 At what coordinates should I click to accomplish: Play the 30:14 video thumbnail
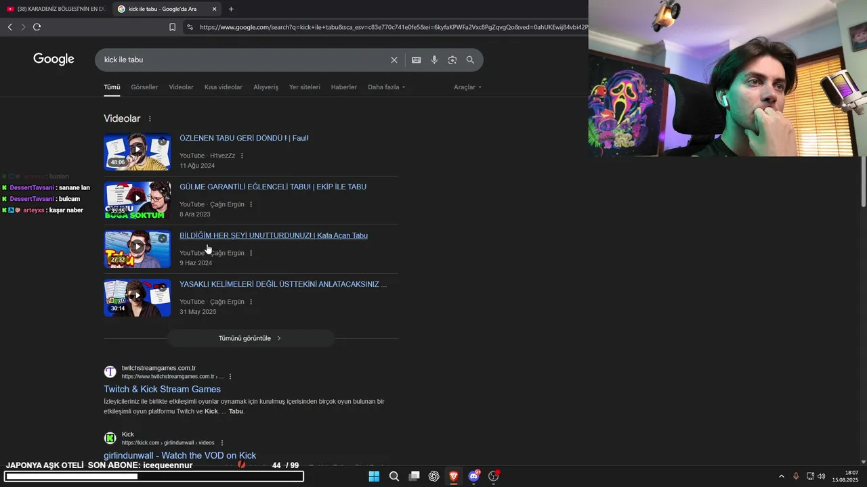pos(137,298)
